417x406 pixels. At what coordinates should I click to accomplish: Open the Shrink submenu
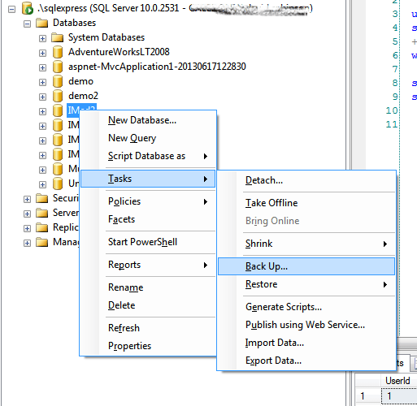(306, 244)
